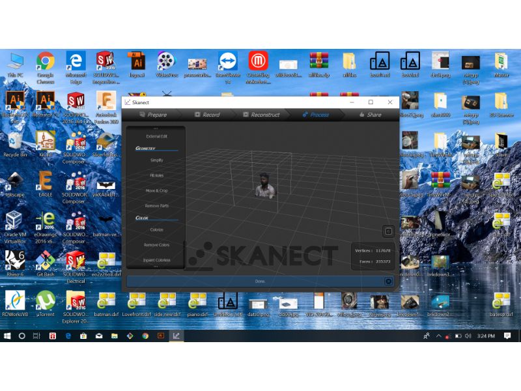
Task: Choose Simplify under Geometry
Action: pos(156,160)
